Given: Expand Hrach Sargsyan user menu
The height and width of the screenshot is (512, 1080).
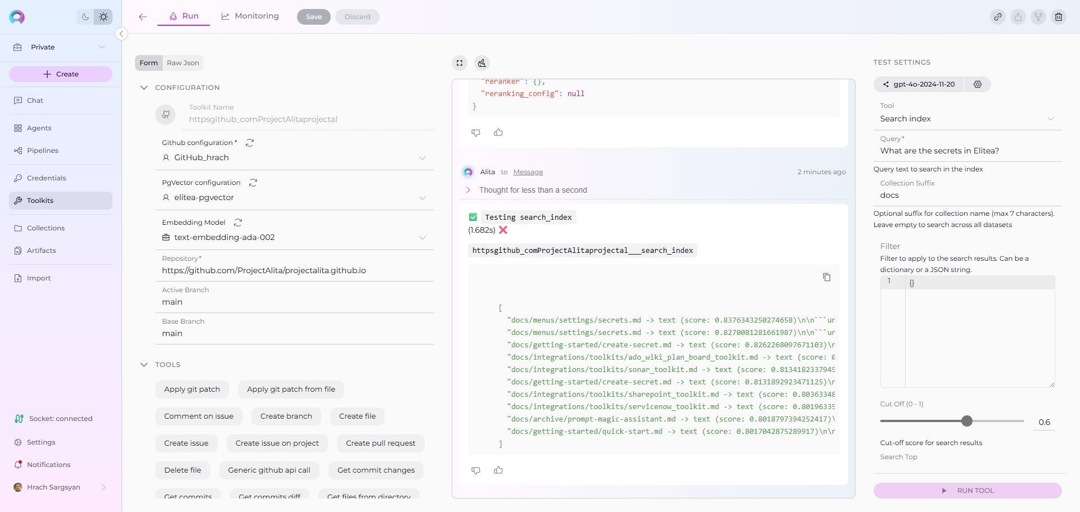Looking at the screenshot, I should (x=61, y=487).
